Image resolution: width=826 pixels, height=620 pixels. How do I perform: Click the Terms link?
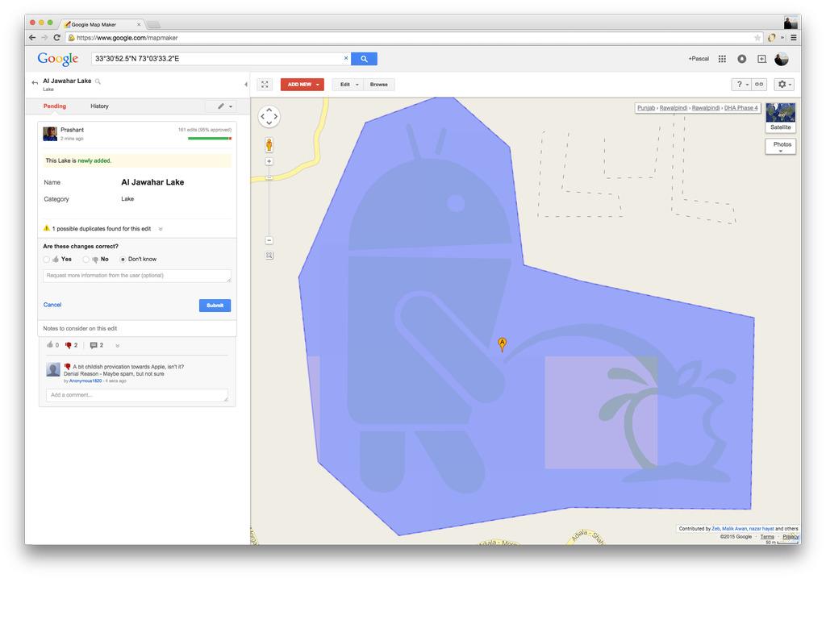767,537
